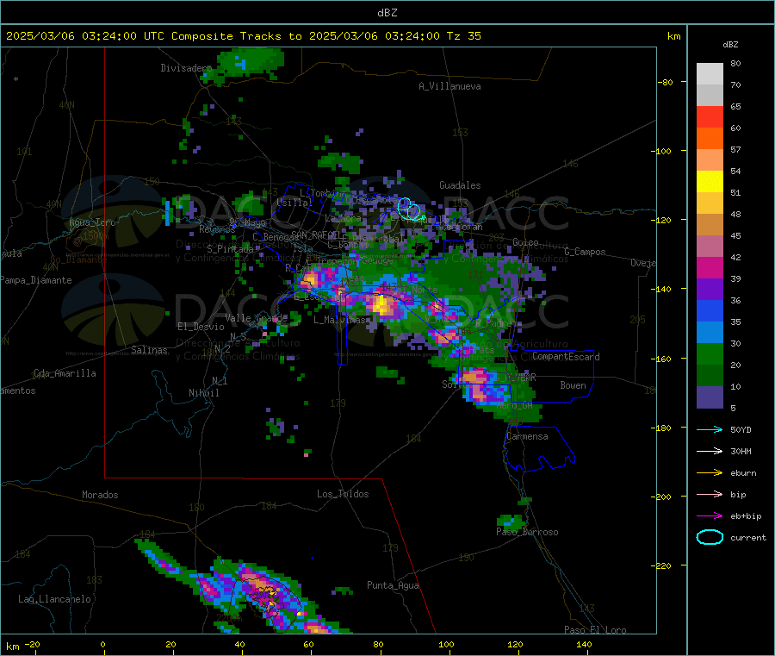The height and width of the screenshot is (656, 775).
Task: Click the CompantEscard label
Action: click(566, 356)
